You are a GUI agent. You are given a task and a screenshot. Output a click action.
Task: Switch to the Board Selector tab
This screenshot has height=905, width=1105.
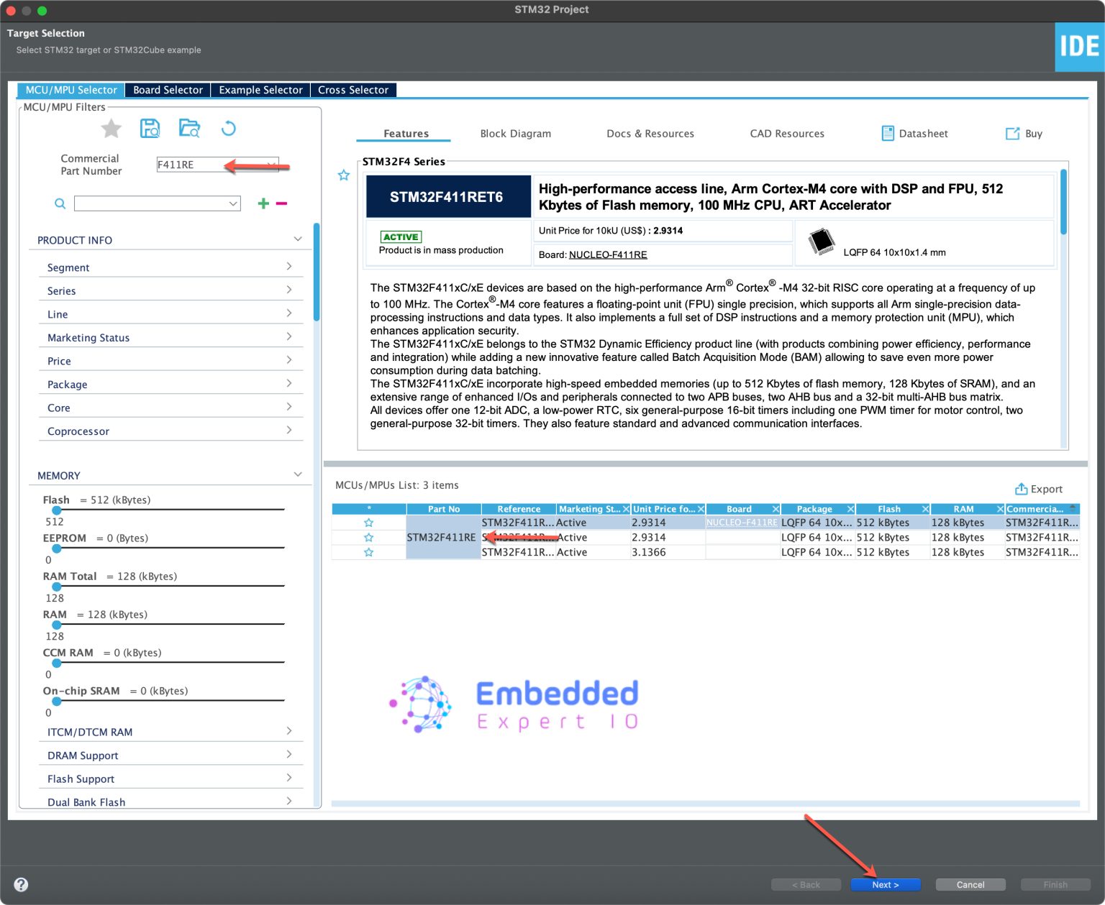point(167,89)
